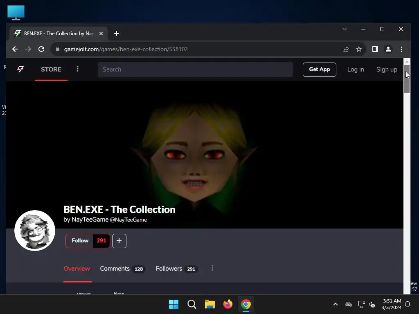Launch Firefox from taskbar

228,304
